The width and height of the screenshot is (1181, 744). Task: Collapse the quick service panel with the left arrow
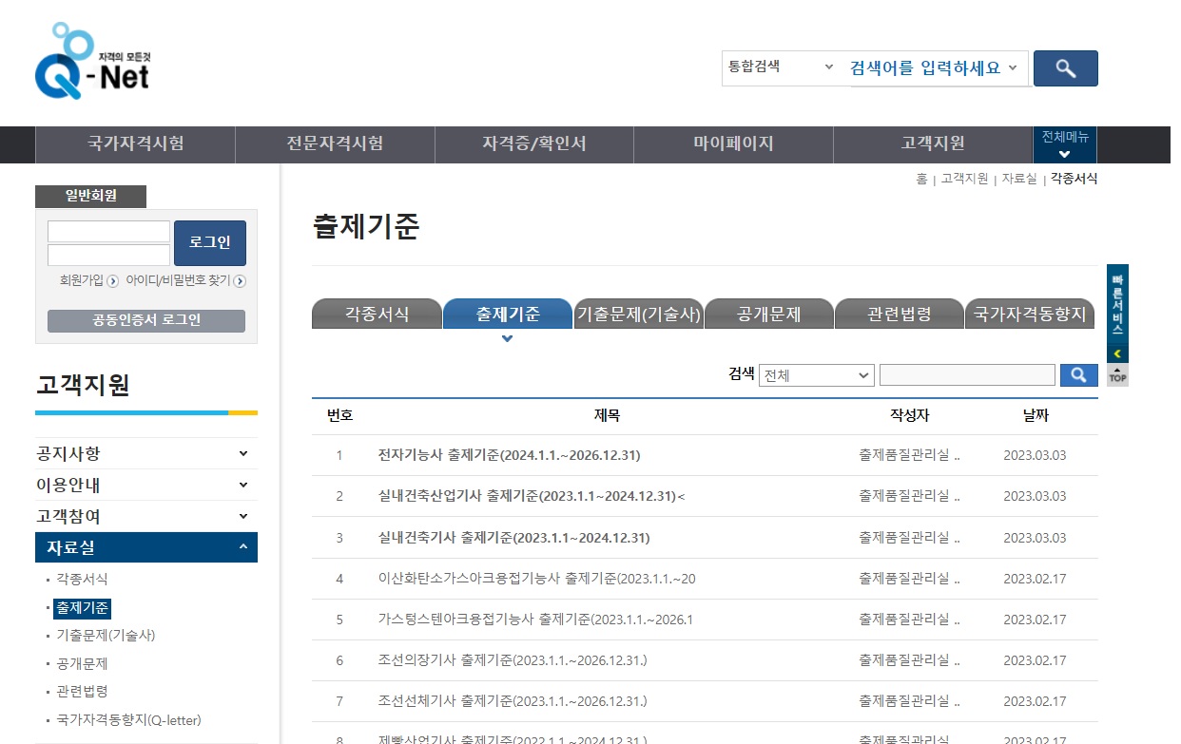click(1115, 353)
